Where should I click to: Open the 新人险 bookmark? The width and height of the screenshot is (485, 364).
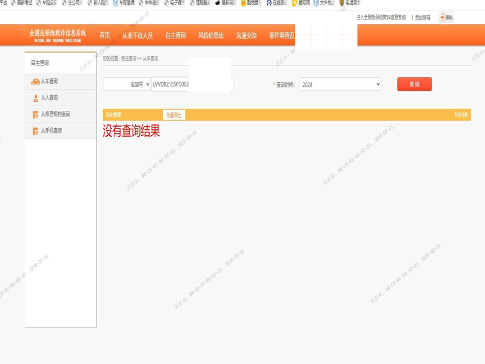coord(98,3)
